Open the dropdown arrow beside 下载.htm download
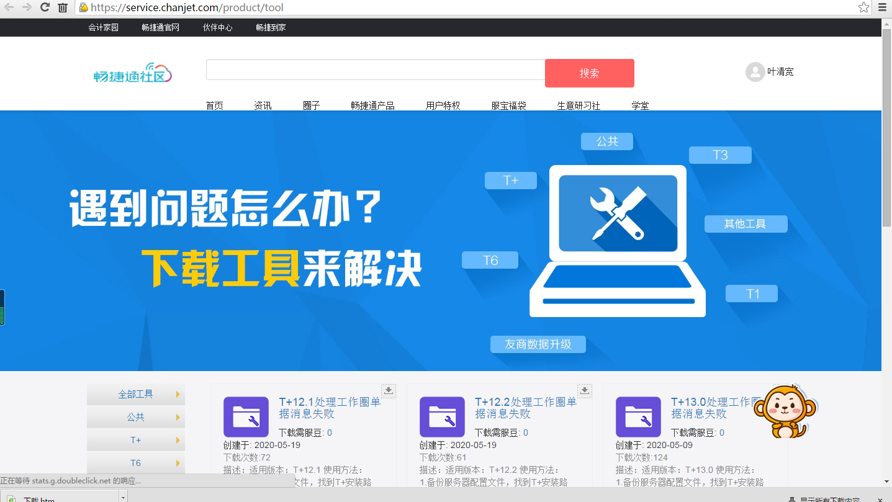The width and height of the screenshot is (892, 502). tap(123, 498)
